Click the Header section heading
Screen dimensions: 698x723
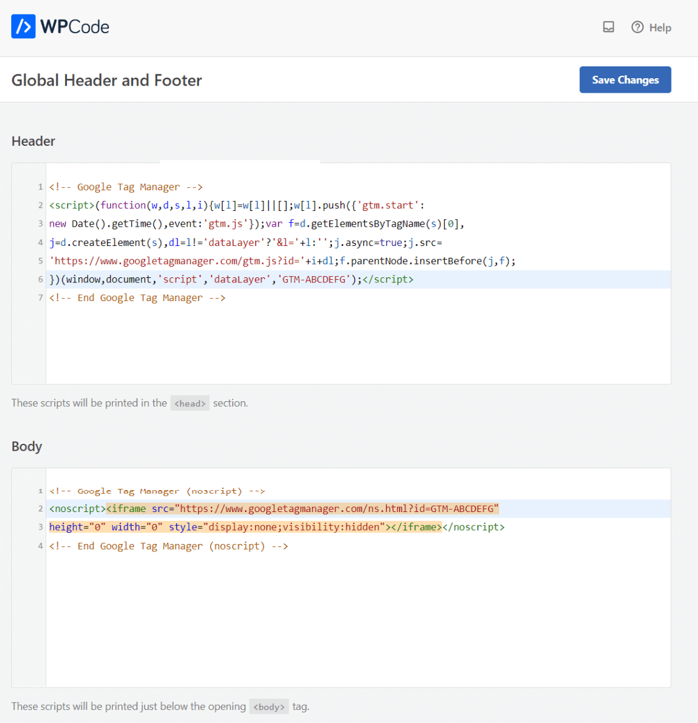coord(33,141)
